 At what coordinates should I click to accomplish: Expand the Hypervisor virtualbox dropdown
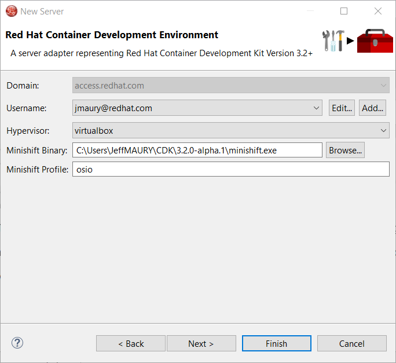tap(384, 130)
